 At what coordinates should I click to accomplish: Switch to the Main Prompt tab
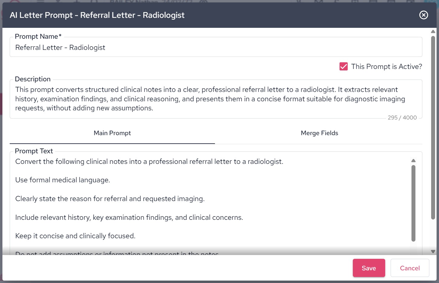tap(112, 133)
